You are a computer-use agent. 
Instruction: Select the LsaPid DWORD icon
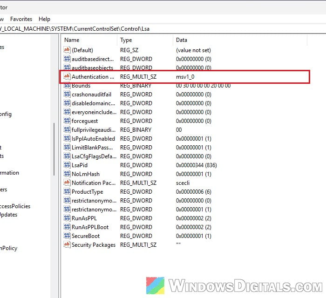pyautogui.click(x=67, y=165)
